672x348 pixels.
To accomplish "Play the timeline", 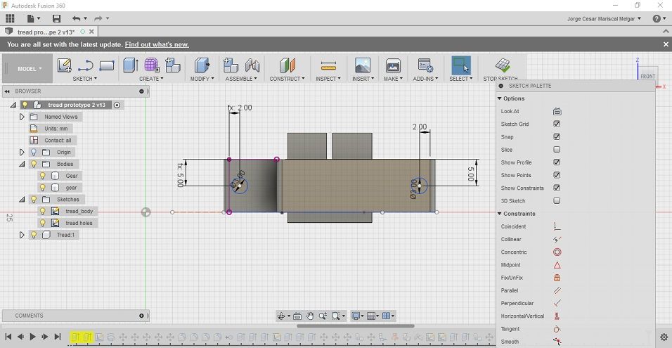I will click(32, 337).
